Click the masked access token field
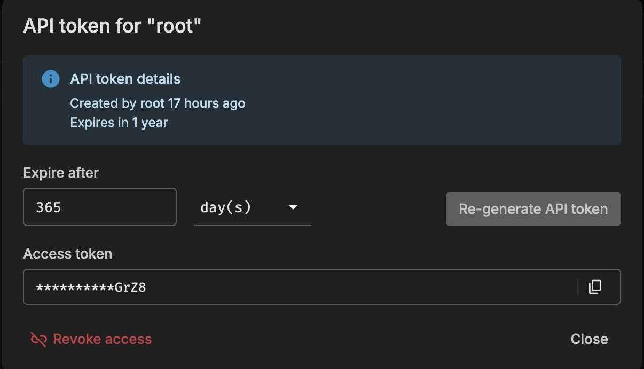644x369 pixels. click(x=214, y=287)
